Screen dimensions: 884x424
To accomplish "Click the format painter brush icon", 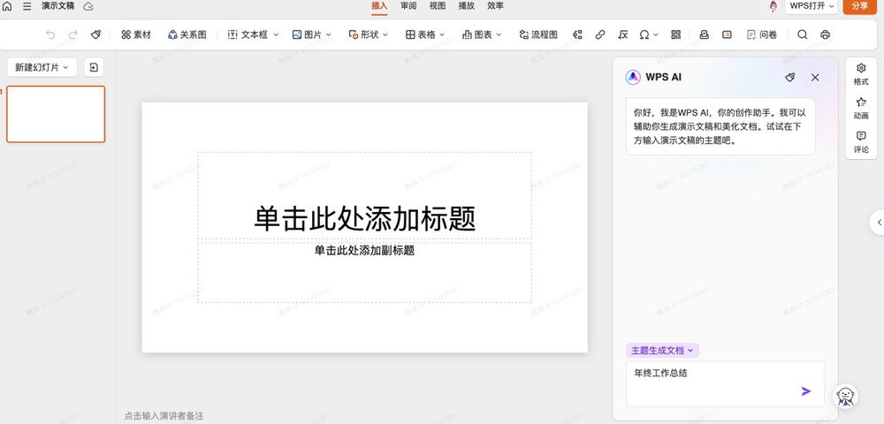I will [95, 34].
